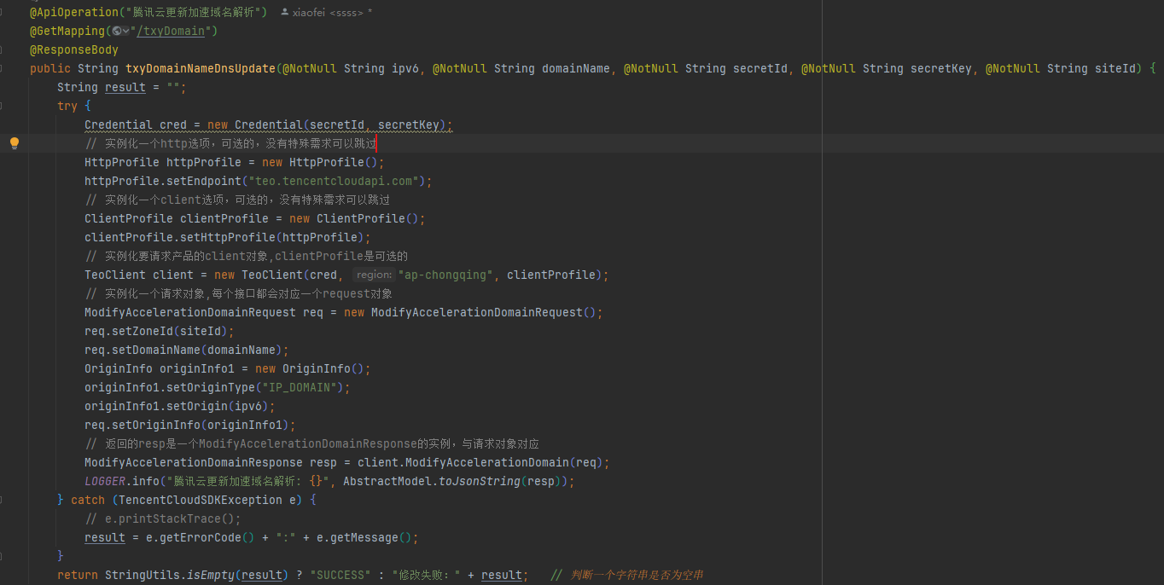1164x585 pixels.
Task: Click the region: parameter inlay hint
Action: [x=373, y=275]
